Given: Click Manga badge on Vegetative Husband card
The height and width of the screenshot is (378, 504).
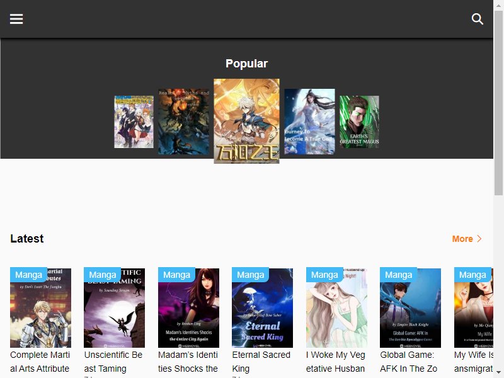Looking at the screenshot, I should pos(324,275).
